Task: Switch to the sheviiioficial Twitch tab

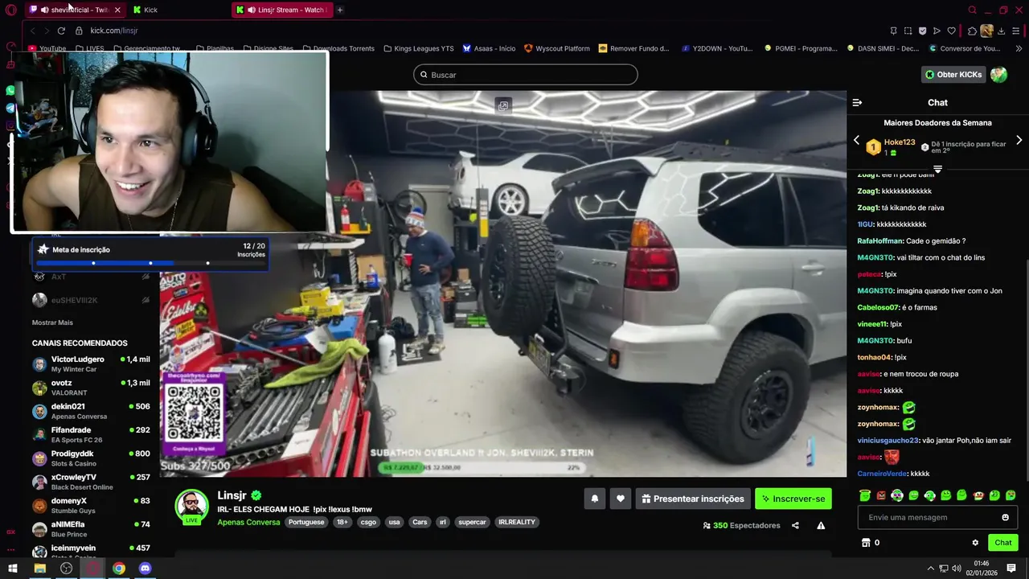Action: (75, 10)
